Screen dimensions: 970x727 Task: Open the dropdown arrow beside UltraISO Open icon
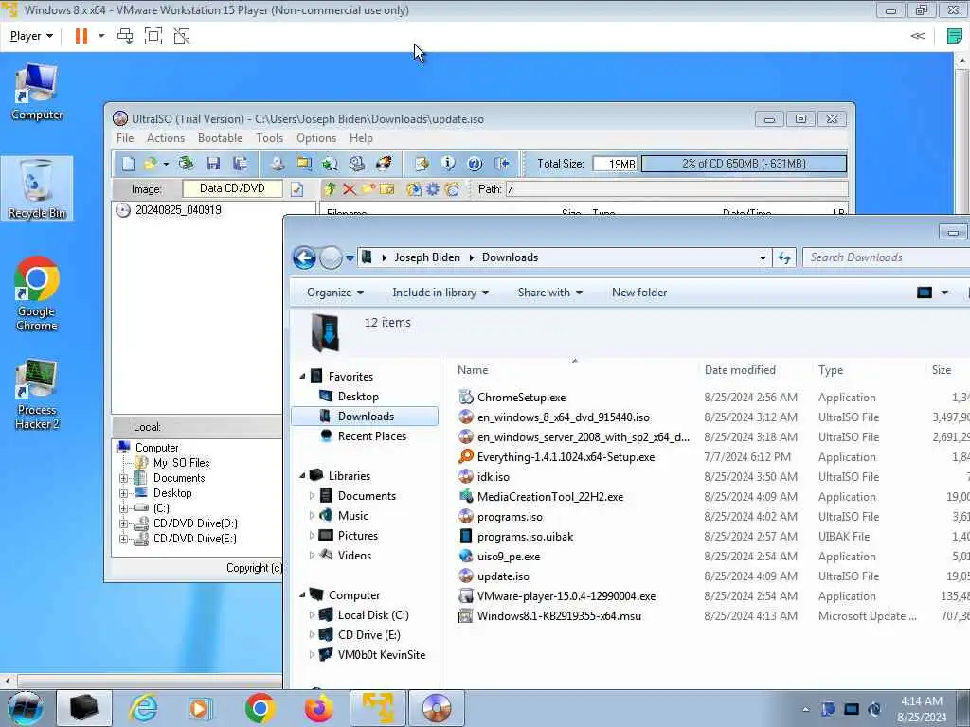[x=165, y=164]
